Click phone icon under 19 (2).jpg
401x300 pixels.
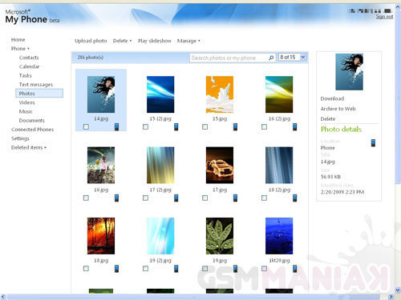click(176, 269)
